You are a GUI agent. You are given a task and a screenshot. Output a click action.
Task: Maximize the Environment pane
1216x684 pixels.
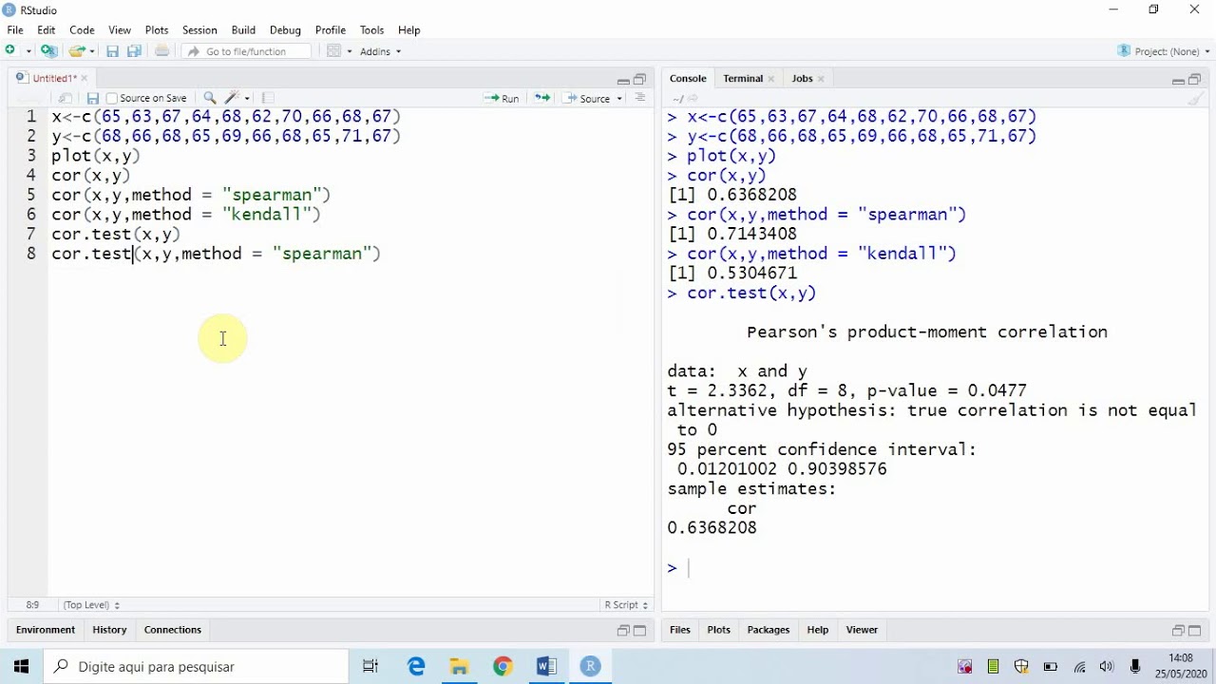(639, 631)
